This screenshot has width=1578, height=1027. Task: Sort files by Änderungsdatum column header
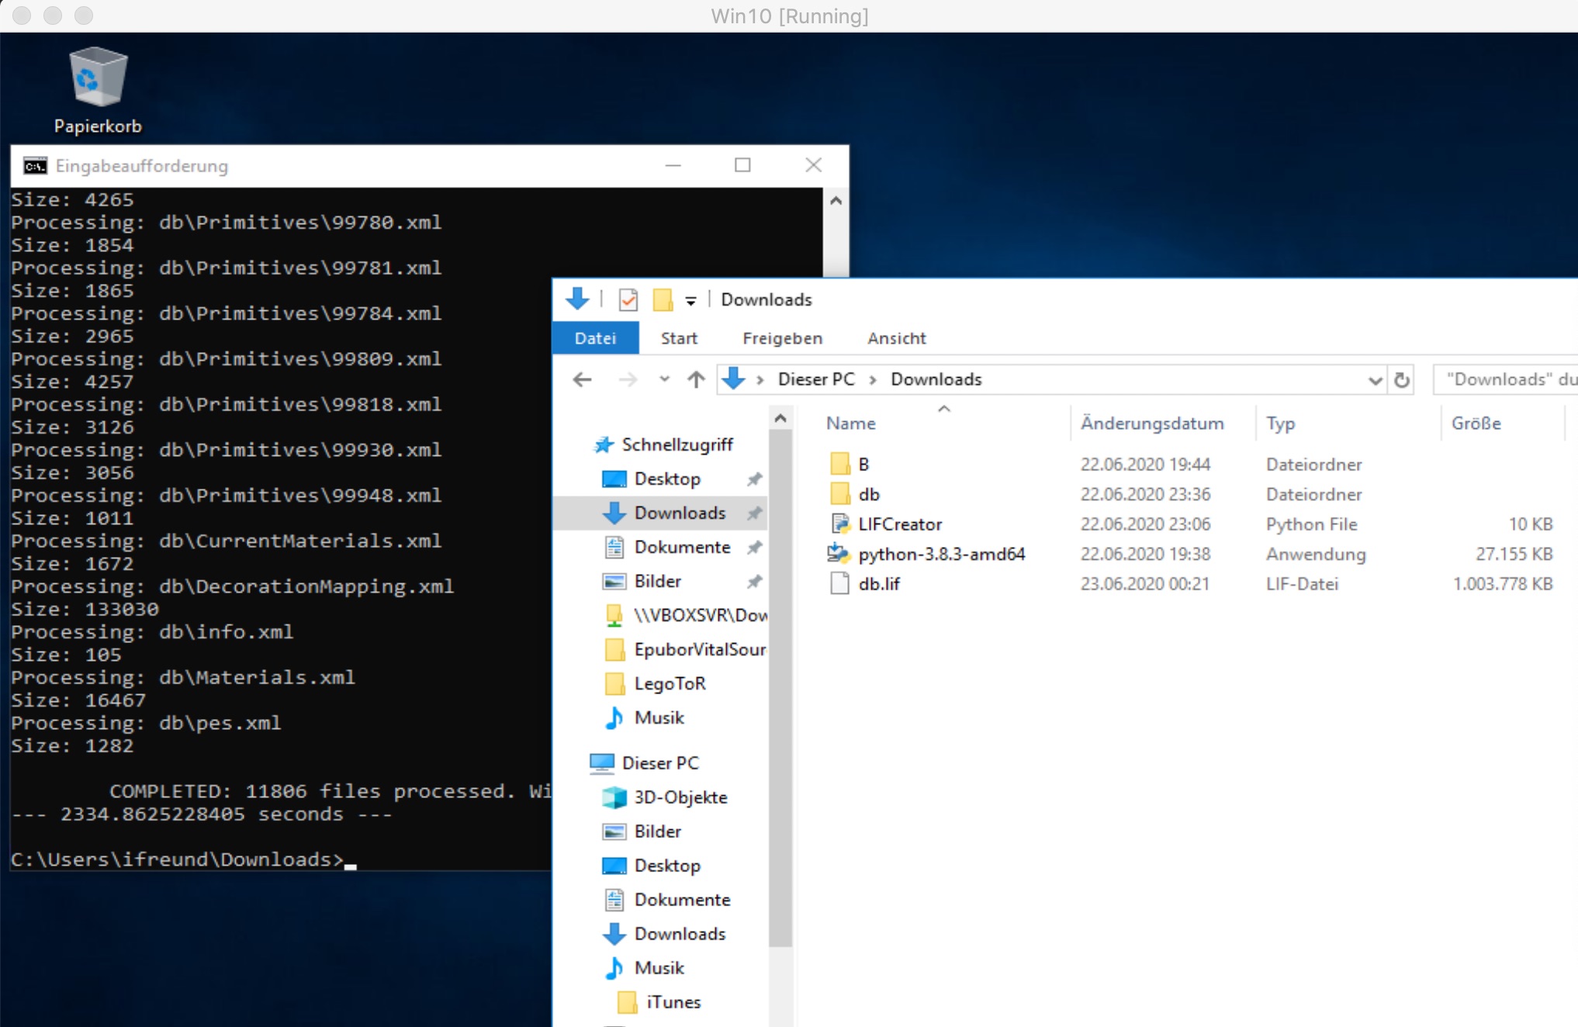click(x=1151, y=424)
